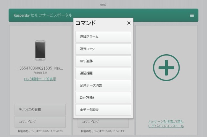Start the GPS 追跡 command
This screenshot has width=207, height=137.
tap(103, 61)
